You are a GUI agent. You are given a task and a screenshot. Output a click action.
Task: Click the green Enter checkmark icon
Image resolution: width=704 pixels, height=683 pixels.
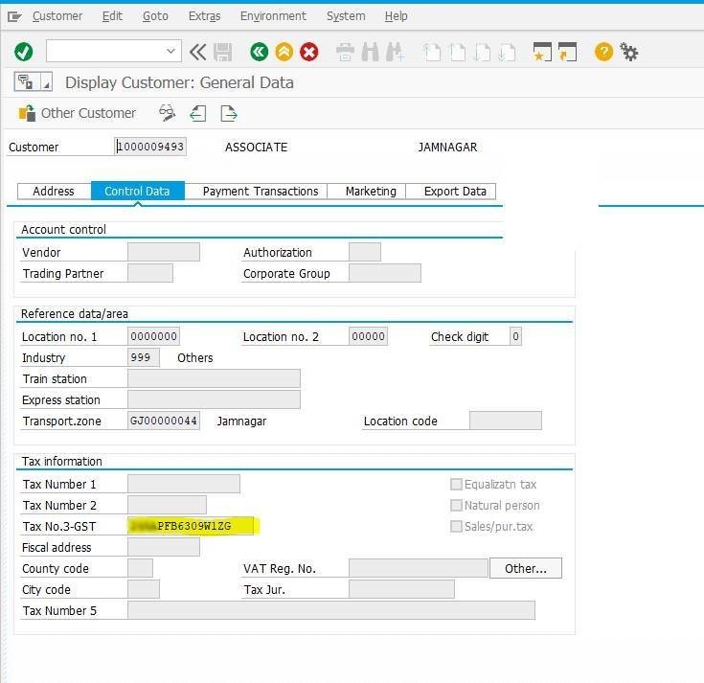[x=23, y=52]
